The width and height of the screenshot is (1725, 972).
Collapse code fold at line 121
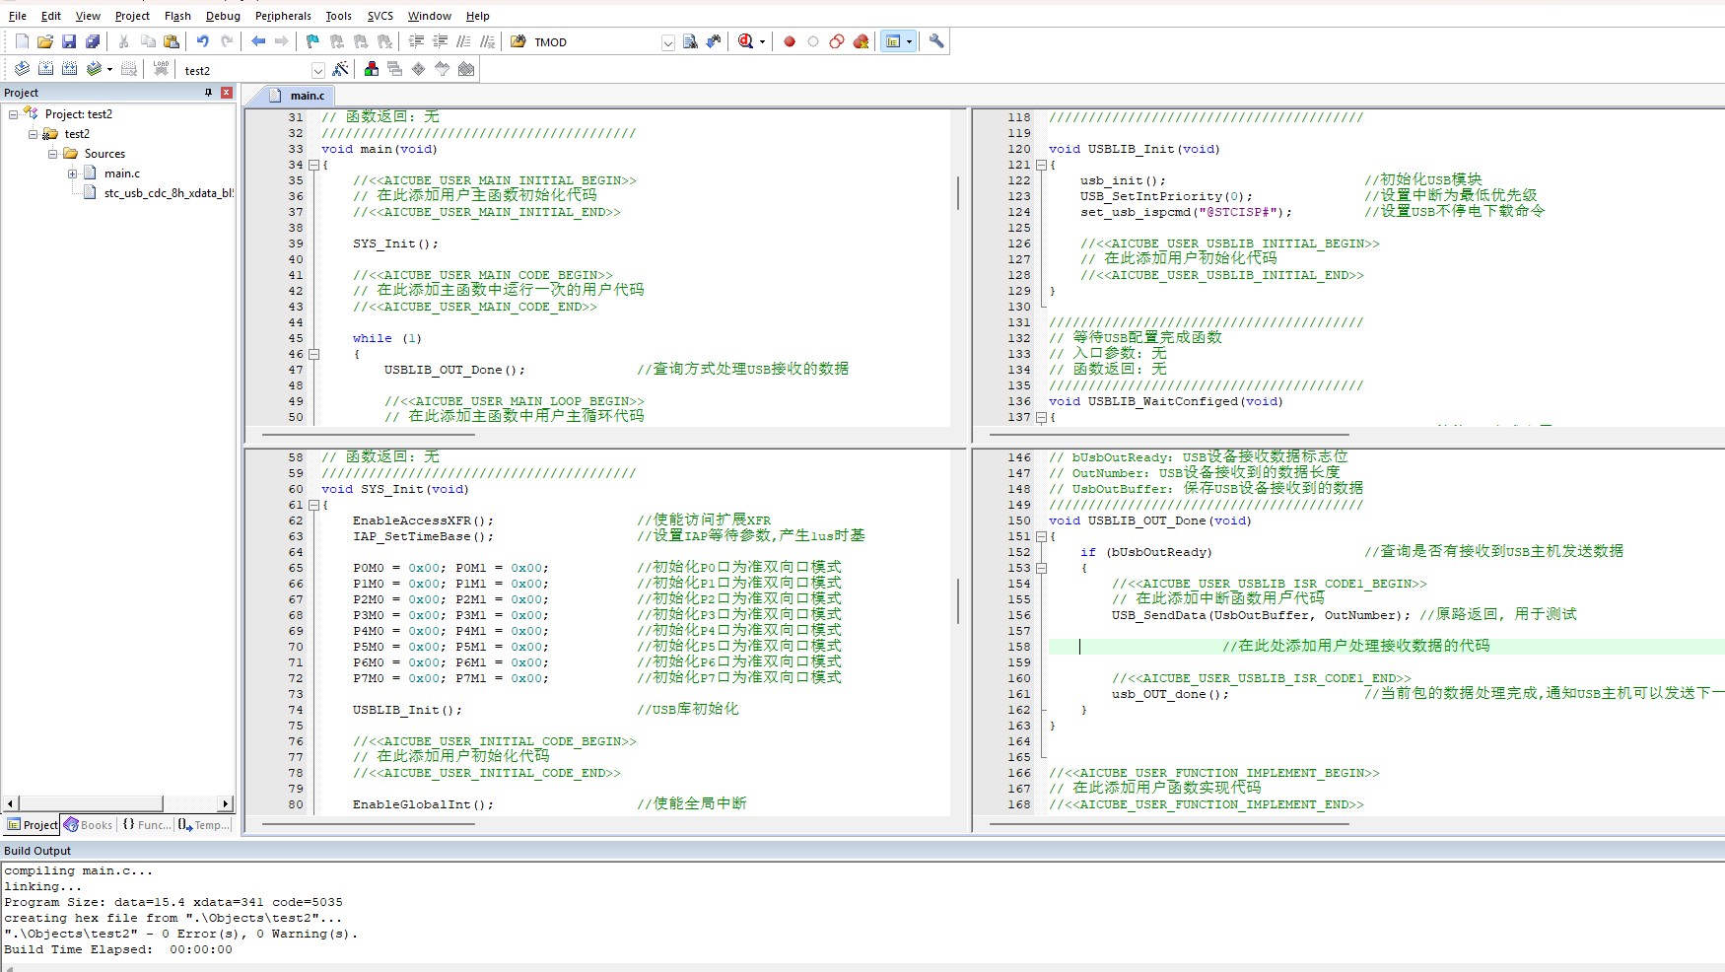point(1041,165)
